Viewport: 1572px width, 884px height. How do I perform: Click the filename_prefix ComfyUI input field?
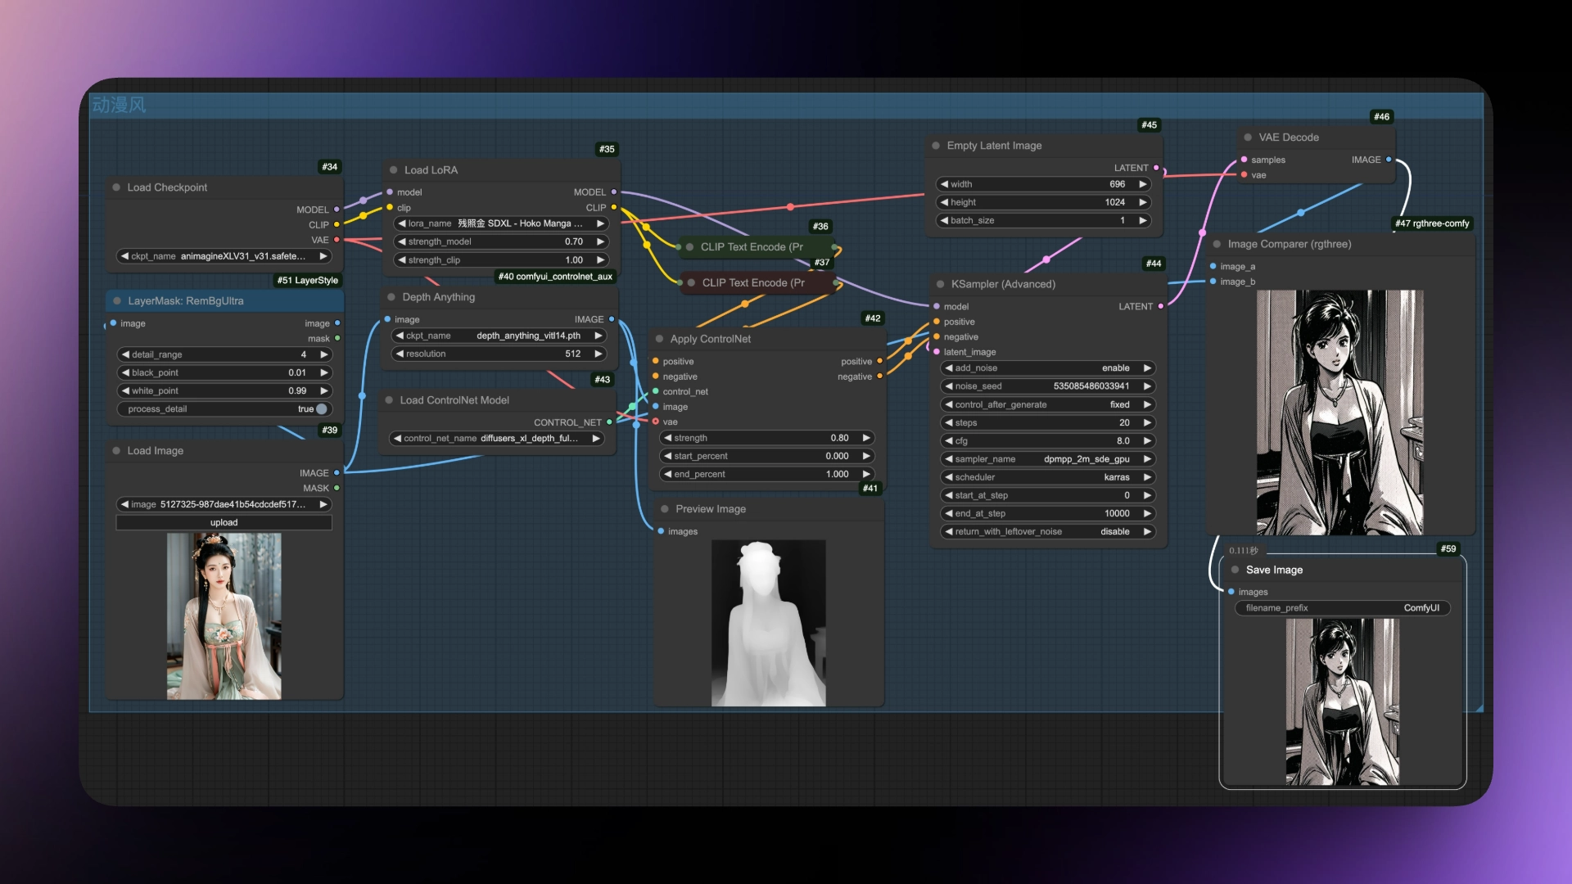click(x=1342, y=608)
